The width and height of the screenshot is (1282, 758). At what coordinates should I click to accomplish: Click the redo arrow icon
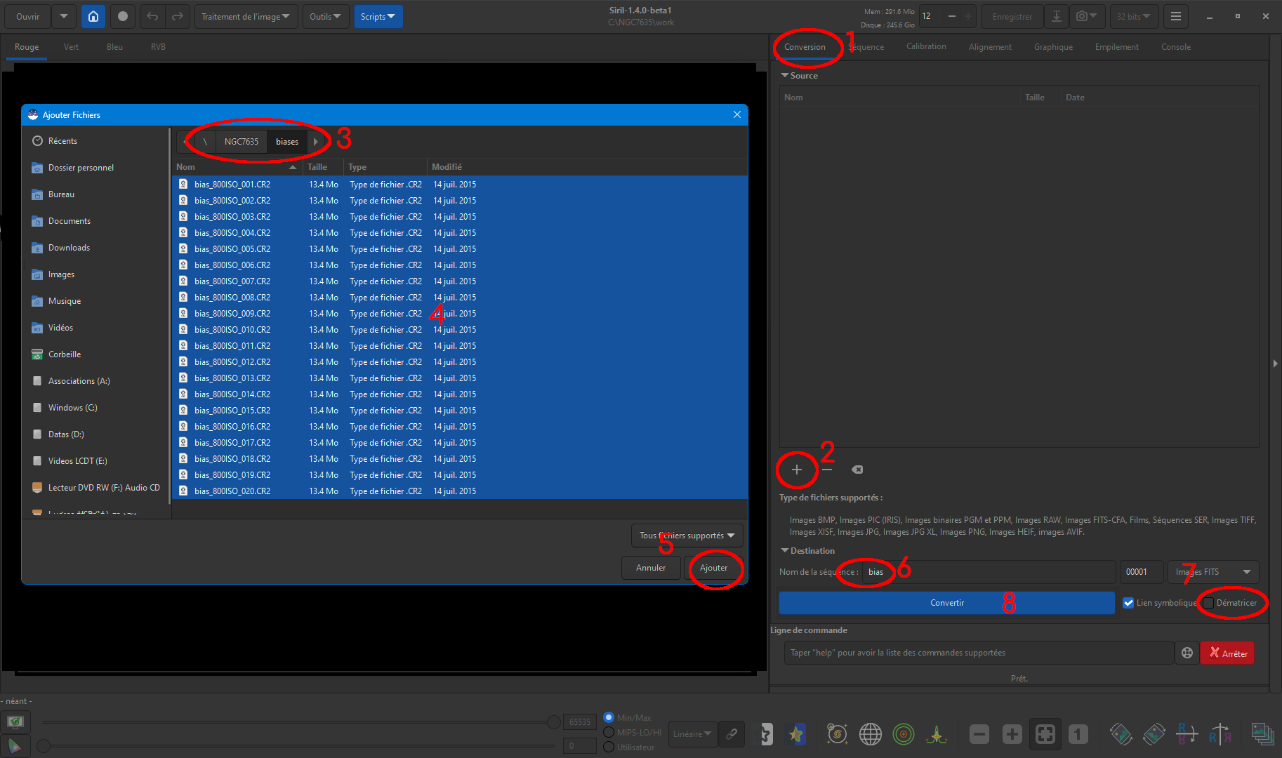[x=178, y=16]
